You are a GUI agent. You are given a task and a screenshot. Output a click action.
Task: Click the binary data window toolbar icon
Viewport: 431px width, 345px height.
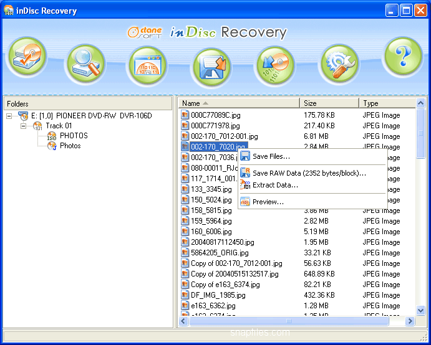[x=148, y=66]
